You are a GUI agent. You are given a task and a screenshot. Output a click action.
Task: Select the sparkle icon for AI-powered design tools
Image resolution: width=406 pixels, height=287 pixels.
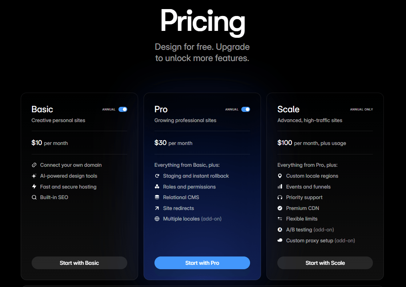[33, 176]
